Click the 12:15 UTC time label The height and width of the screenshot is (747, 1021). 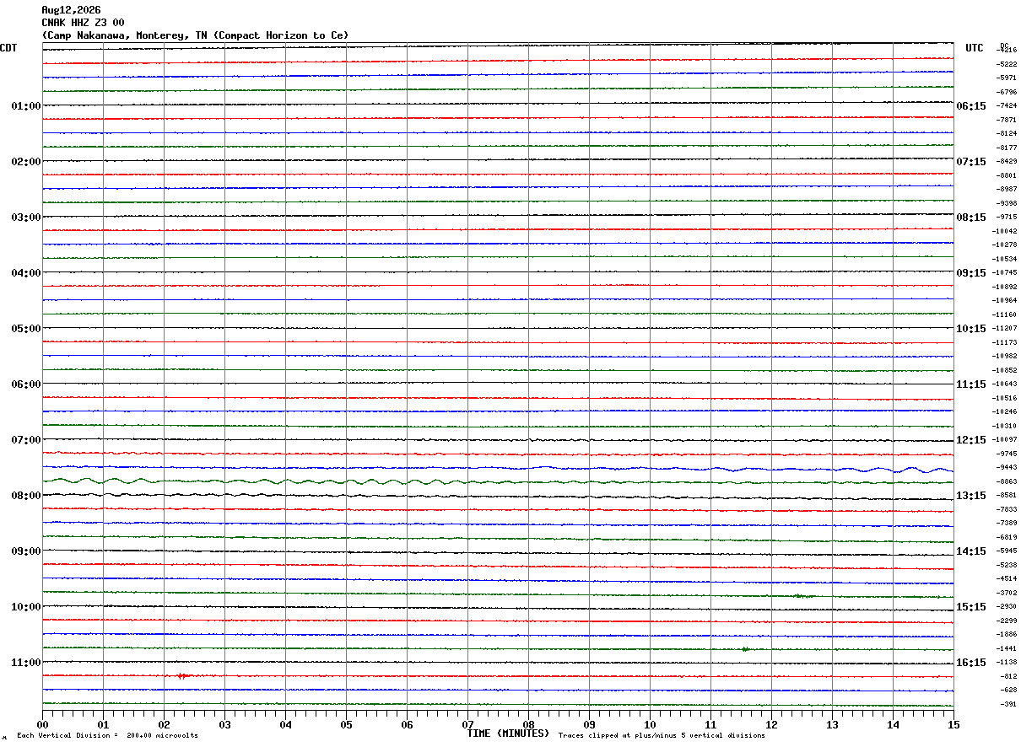pyautogui.click(x=971, y=440)
